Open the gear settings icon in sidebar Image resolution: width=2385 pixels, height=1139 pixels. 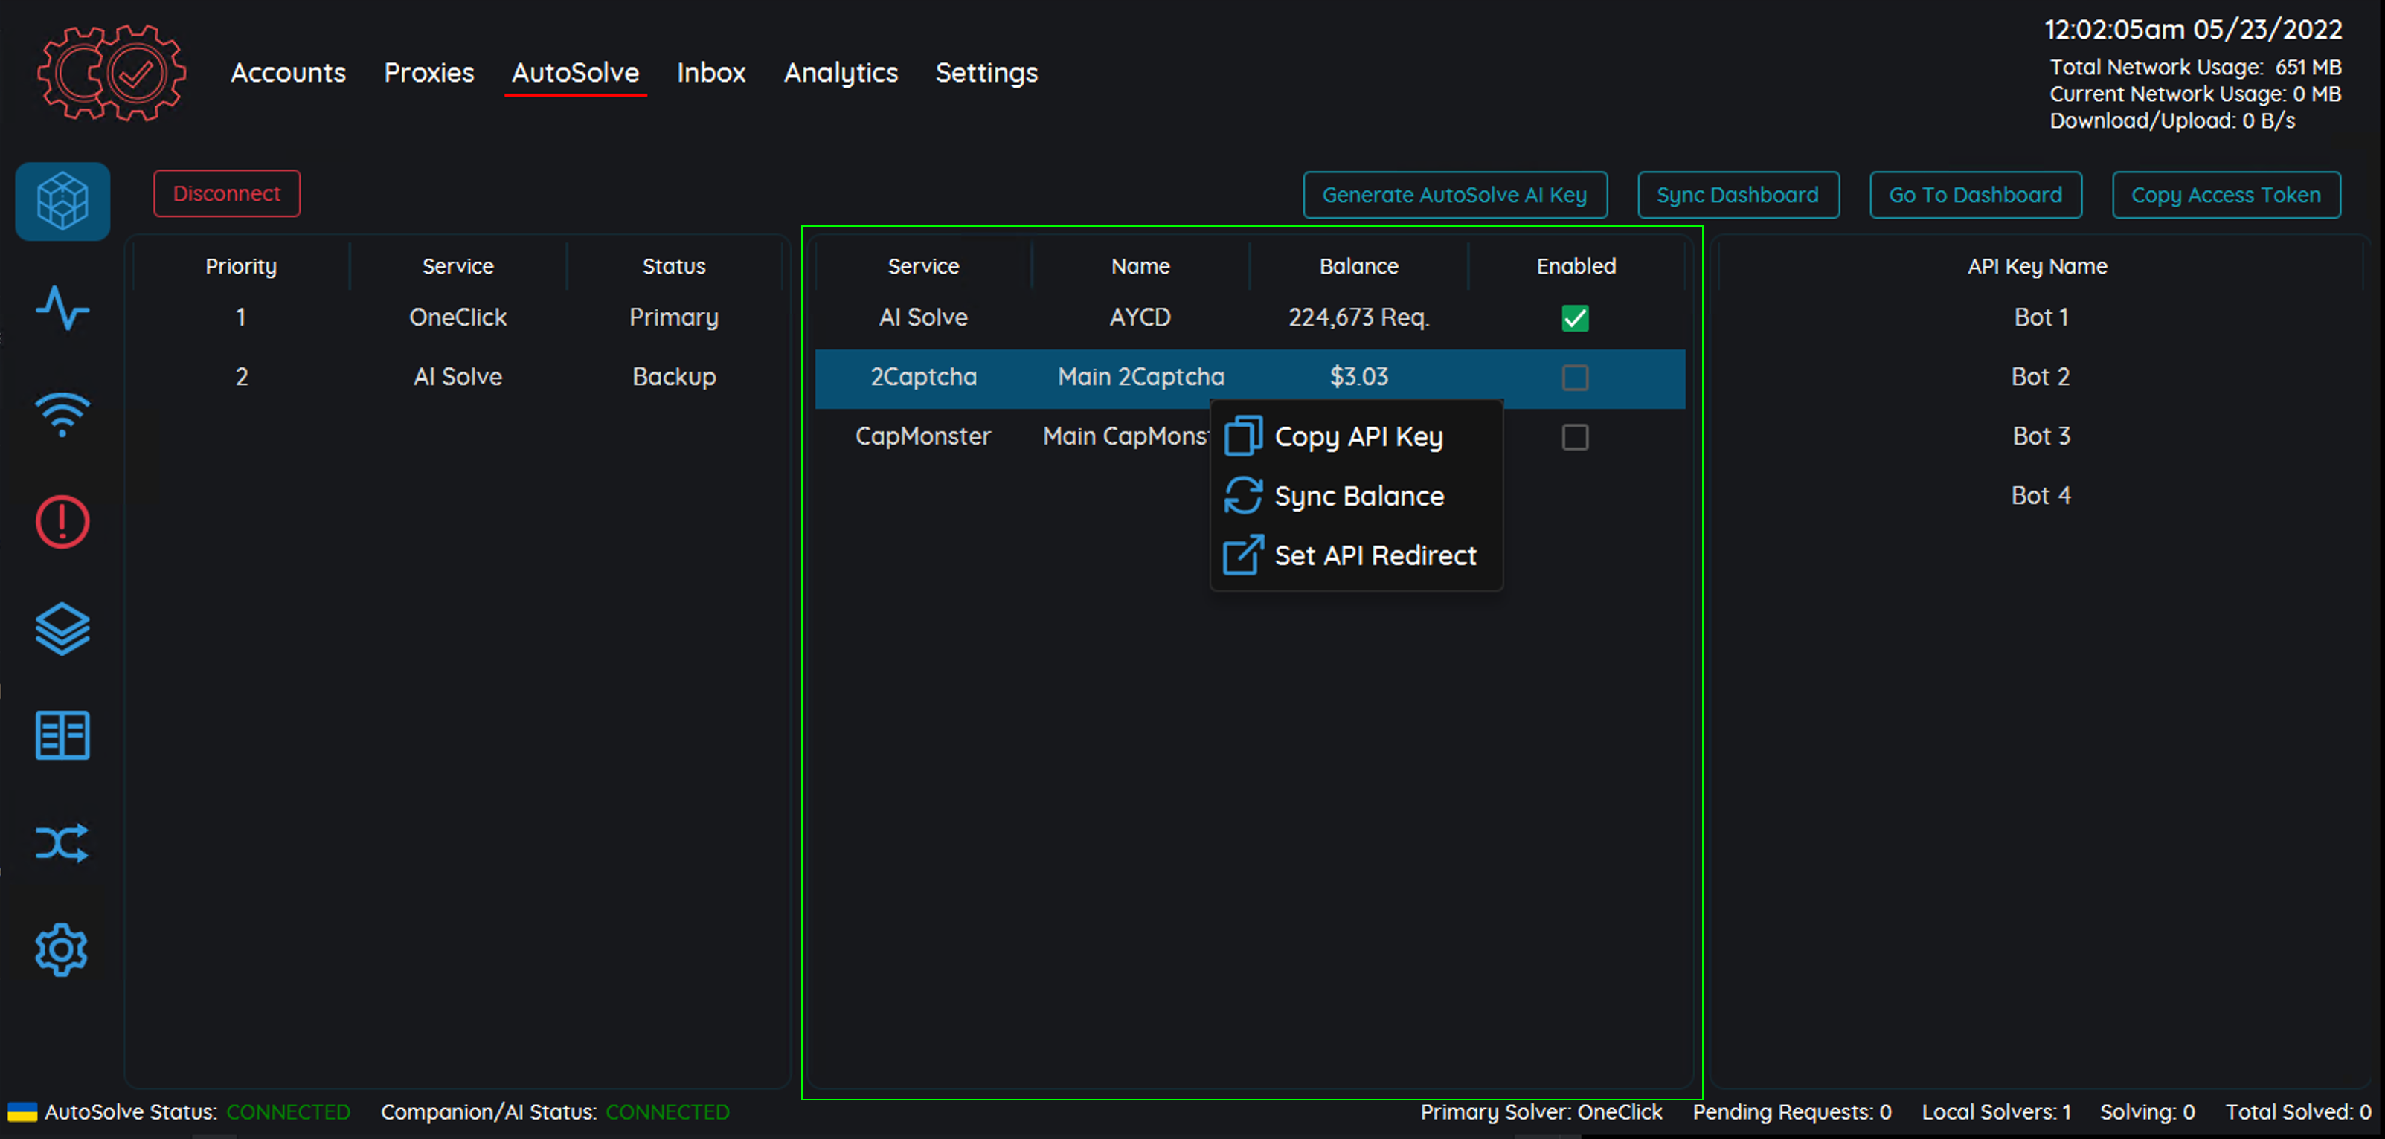pos(62,949)
